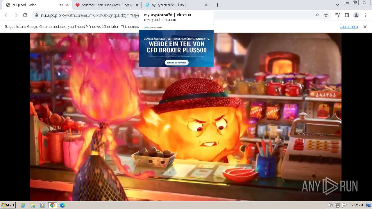Dismiss the Chrome update notification bar
The height and width of the screenshot is (209, 372).
tap(365, 27)
